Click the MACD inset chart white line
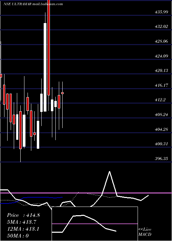Screen dimensions: 172x241 (x=84, y=224)
